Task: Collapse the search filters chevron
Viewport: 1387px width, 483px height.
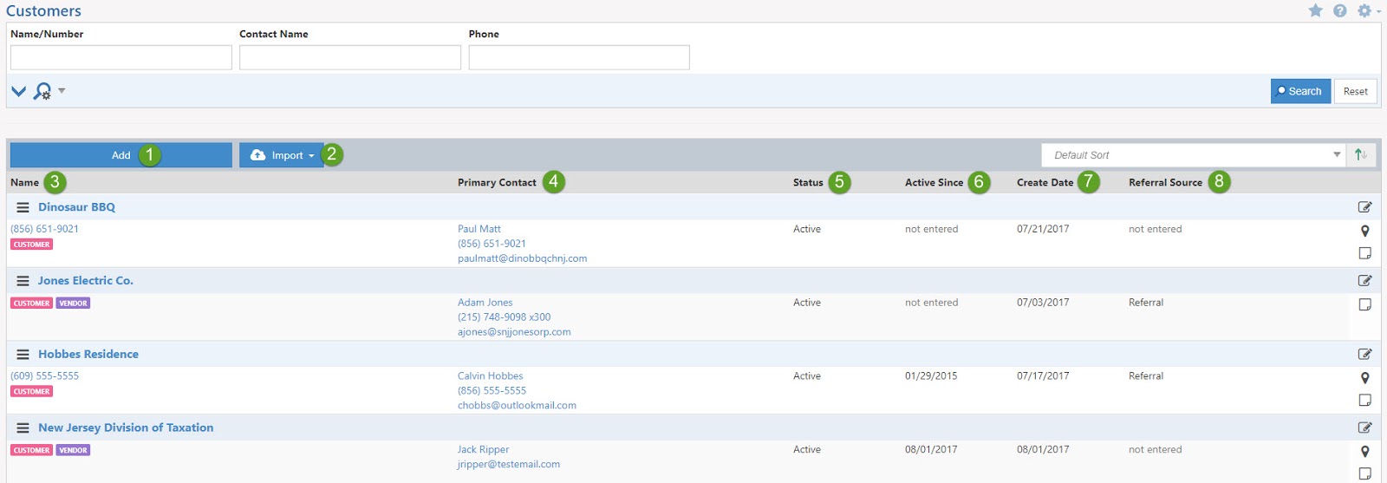Action: pyautogui.click(x=18, y=90)
